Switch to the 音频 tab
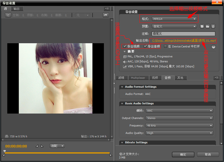224x162 pixels. pos(168,78)
